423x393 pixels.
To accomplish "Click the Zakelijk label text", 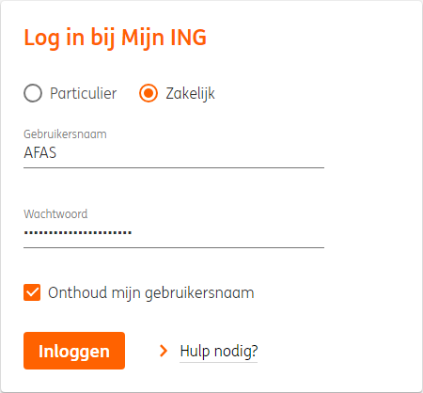I will 190,93.
